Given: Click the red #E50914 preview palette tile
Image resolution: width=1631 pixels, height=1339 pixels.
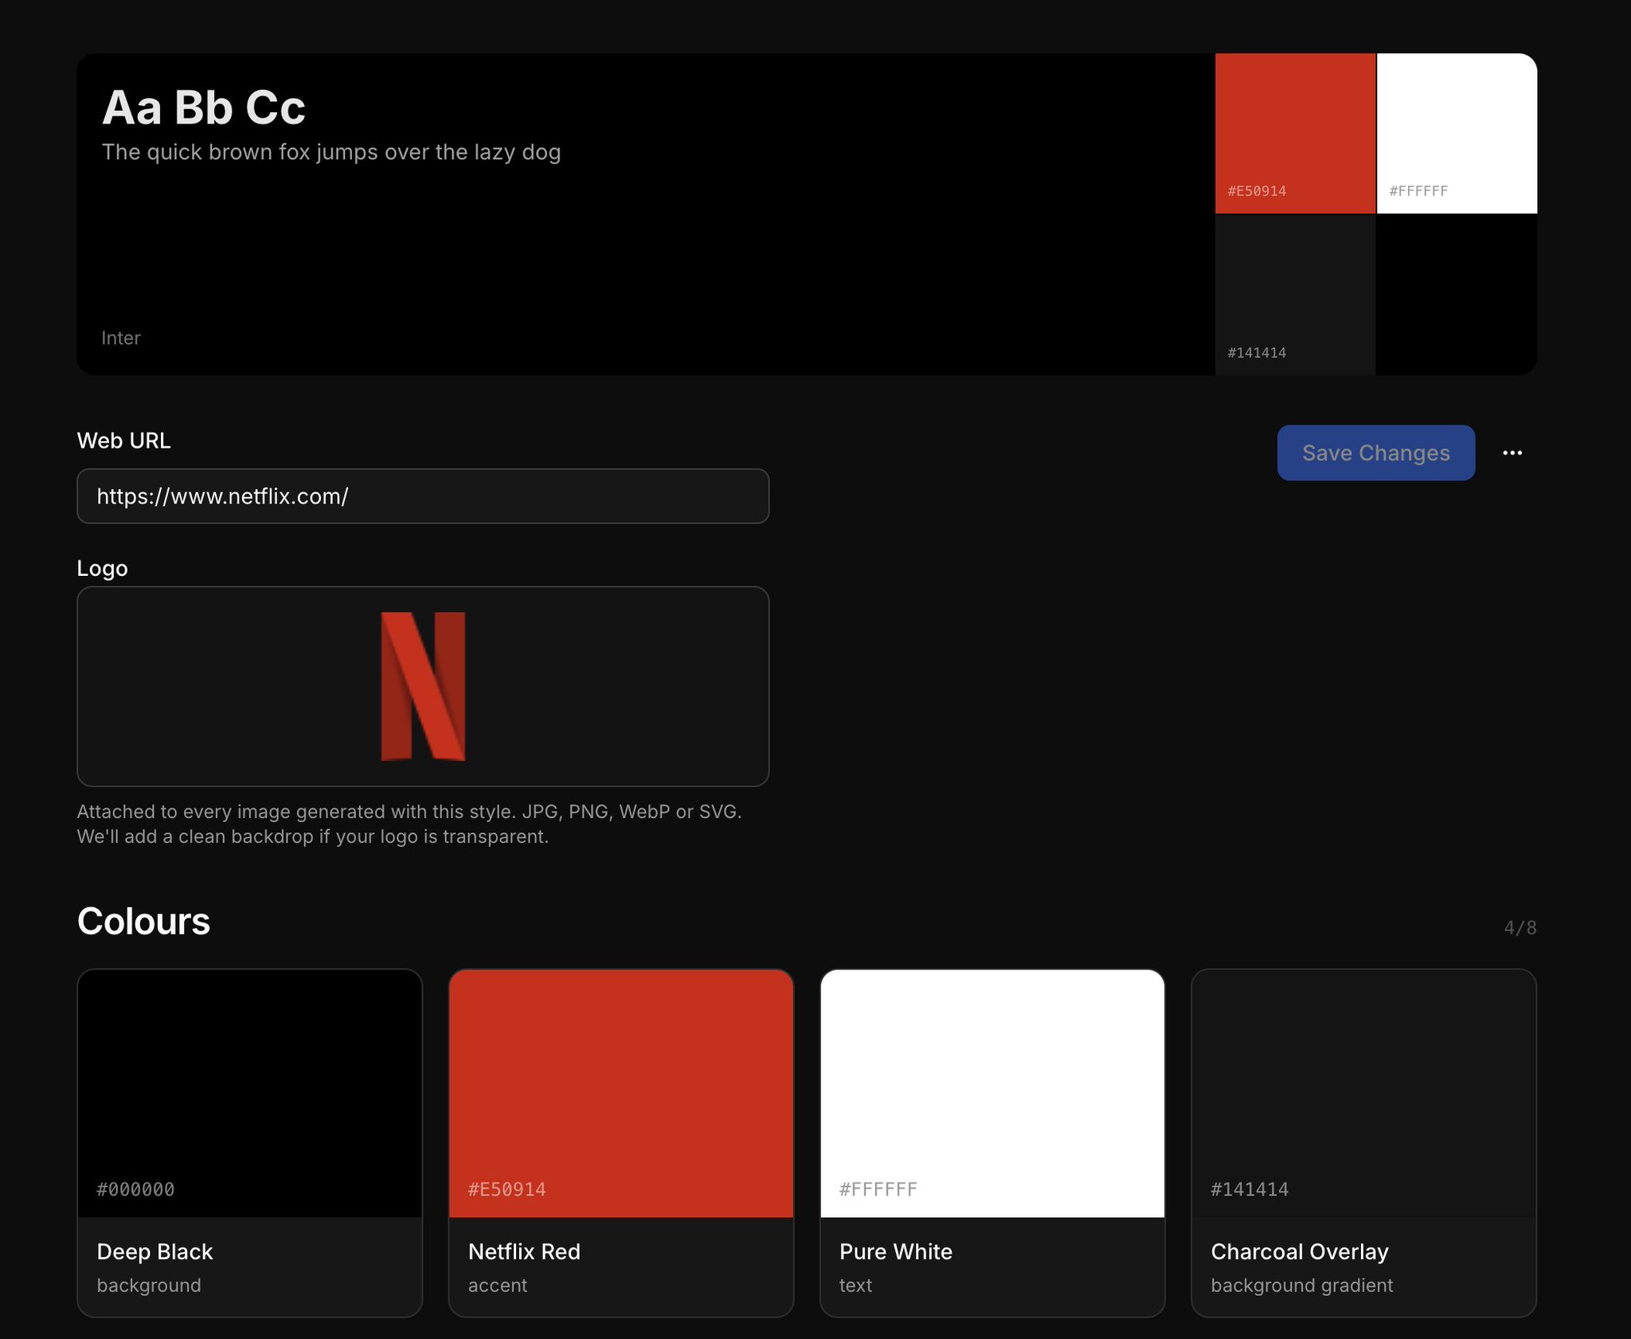Looking at the screenshot, I should click(x=1295, y=133).
